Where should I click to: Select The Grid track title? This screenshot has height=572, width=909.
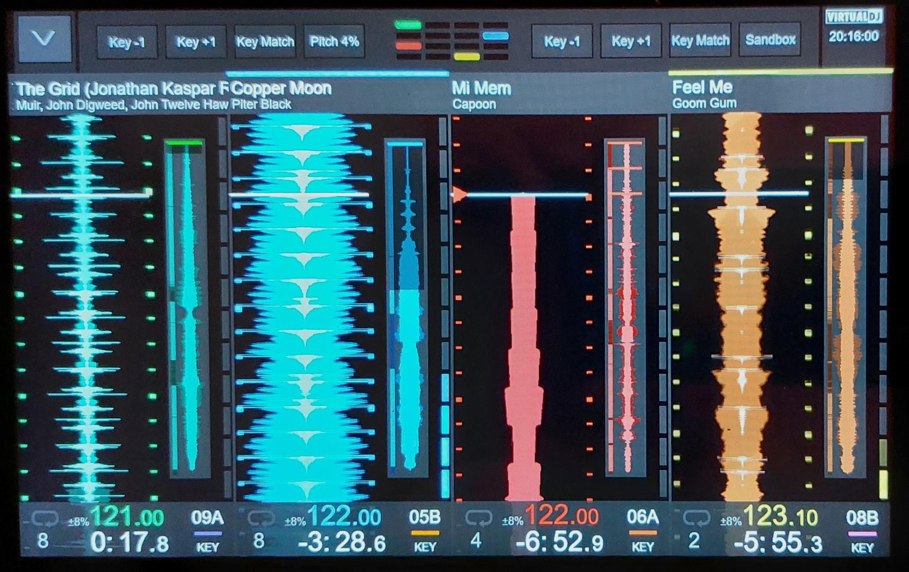(x=121, y=89)
